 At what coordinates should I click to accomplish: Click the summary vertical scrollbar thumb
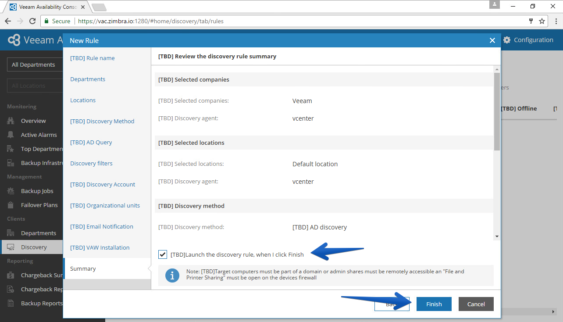[497, 111]
